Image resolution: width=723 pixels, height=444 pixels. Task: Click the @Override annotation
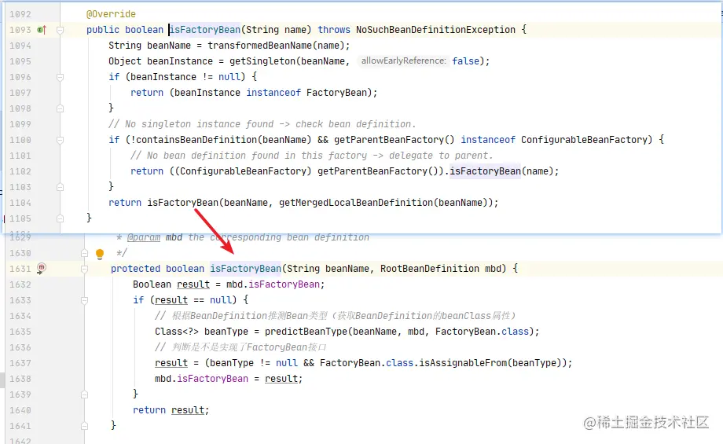(111, 14)
